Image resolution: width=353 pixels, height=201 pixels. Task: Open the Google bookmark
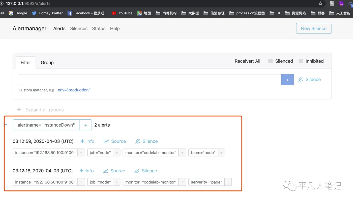click(18, 13)
